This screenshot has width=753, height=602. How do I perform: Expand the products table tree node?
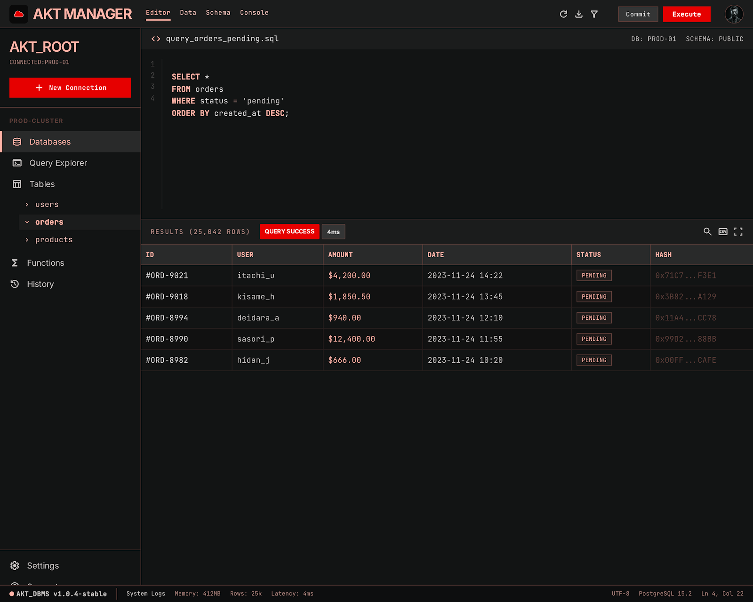coord(27,240)
